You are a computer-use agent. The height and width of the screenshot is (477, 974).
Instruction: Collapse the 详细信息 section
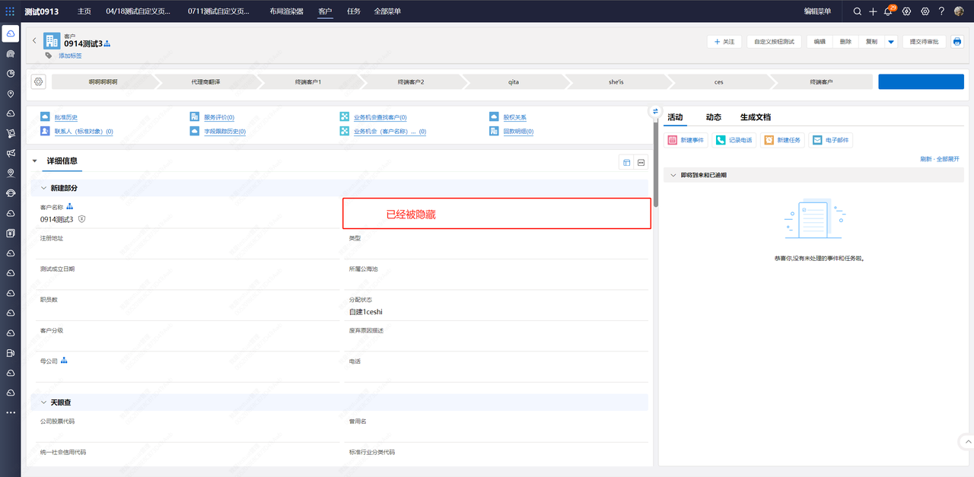point(34,161)
